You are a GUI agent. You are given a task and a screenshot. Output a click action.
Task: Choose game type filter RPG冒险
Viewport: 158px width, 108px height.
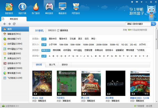78,50
